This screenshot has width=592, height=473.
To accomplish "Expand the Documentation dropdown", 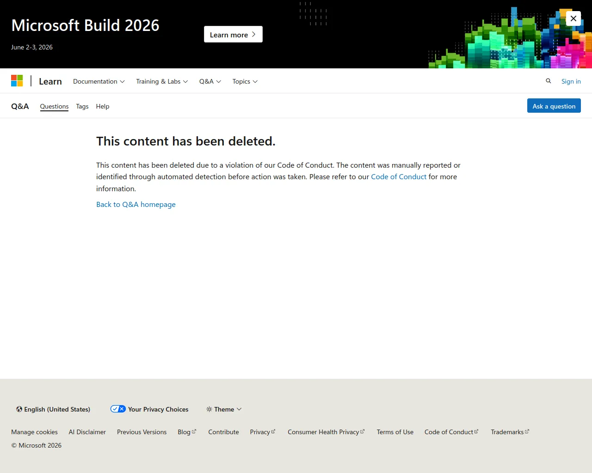I will (x=99, y=81).
